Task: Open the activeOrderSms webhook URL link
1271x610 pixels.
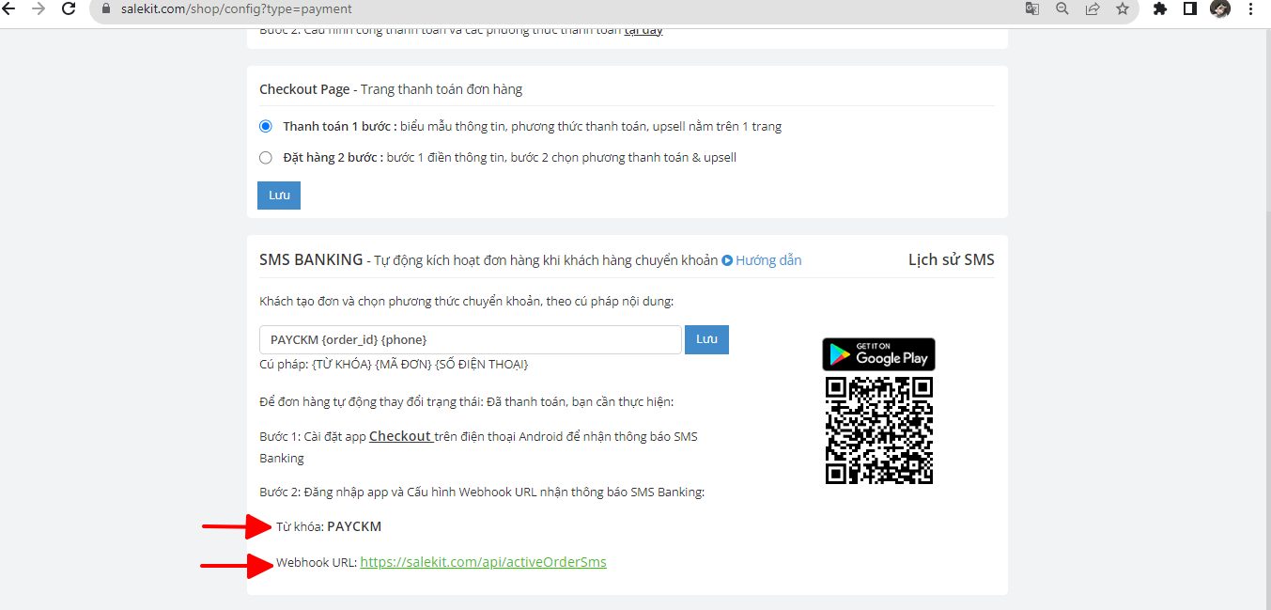Action: pos(483,562)
